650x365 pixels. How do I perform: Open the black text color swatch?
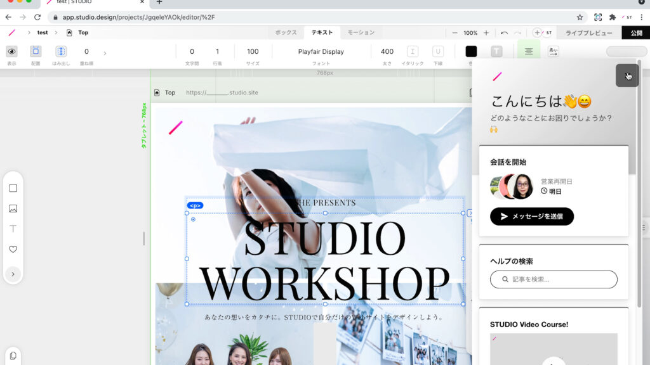tap(471, 51)
